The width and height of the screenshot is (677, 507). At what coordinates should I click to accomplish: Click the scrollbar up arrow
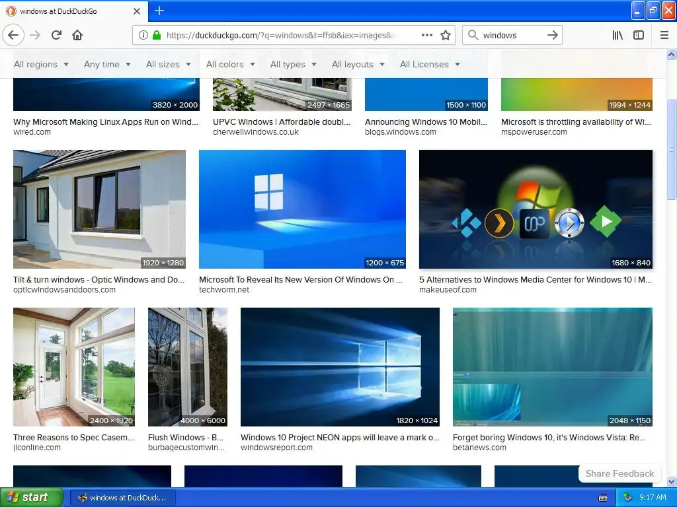672,54
